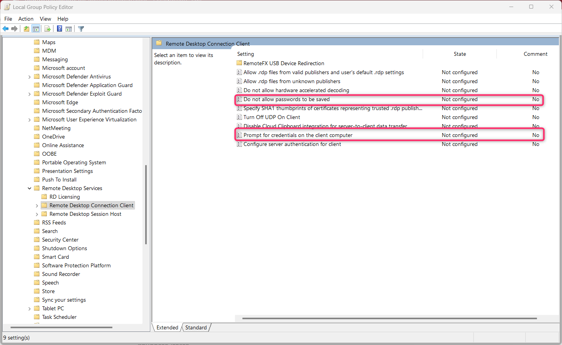562x345 pixels.
Task: Go up one level with the folder icon
Action: pyautogui.click(x=26, y=28)
